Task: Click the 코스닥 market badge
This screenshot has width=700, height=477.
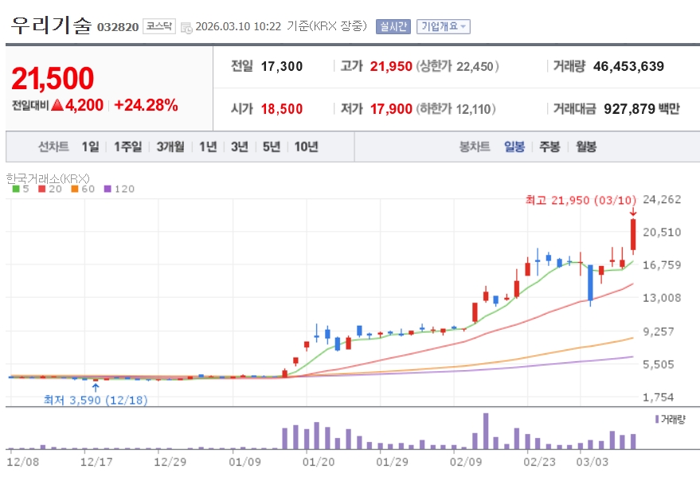Action: pyautogui.click(x=158, y=26)
